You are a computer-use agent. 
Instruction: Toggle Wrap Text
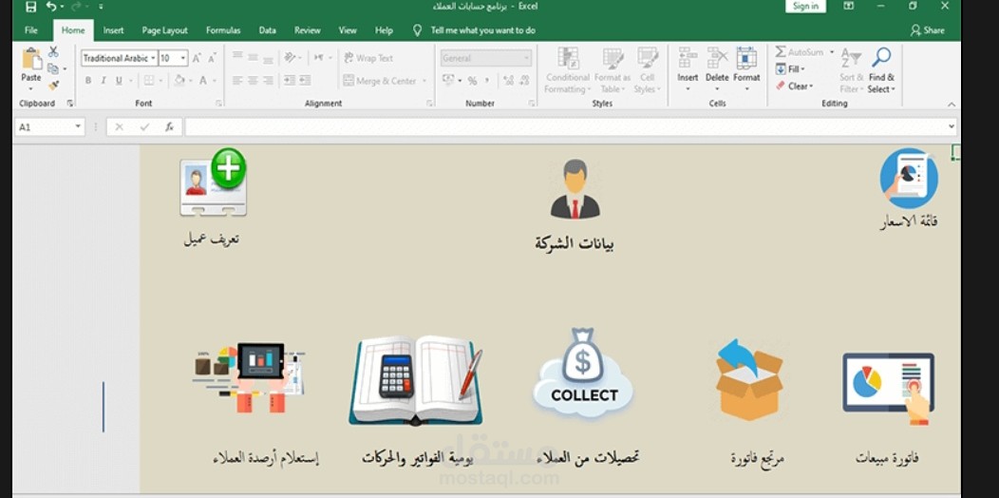[368, 58]
